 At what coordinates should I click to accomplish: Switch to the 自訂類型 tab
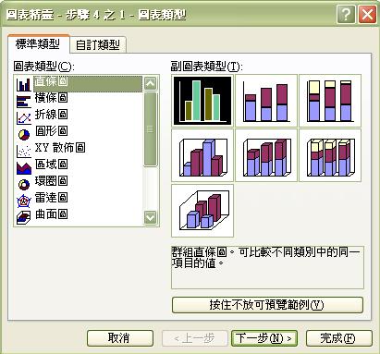[98, 45]
